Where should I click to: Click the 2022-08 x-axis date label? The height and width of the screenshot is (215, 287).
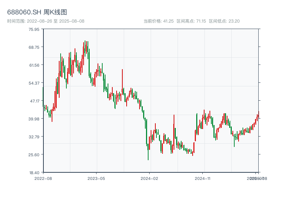click(43, 178)
